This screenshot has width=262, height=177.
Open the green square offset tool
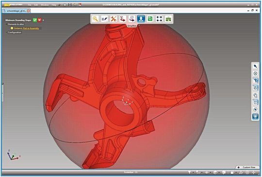[x=150, y=19]
